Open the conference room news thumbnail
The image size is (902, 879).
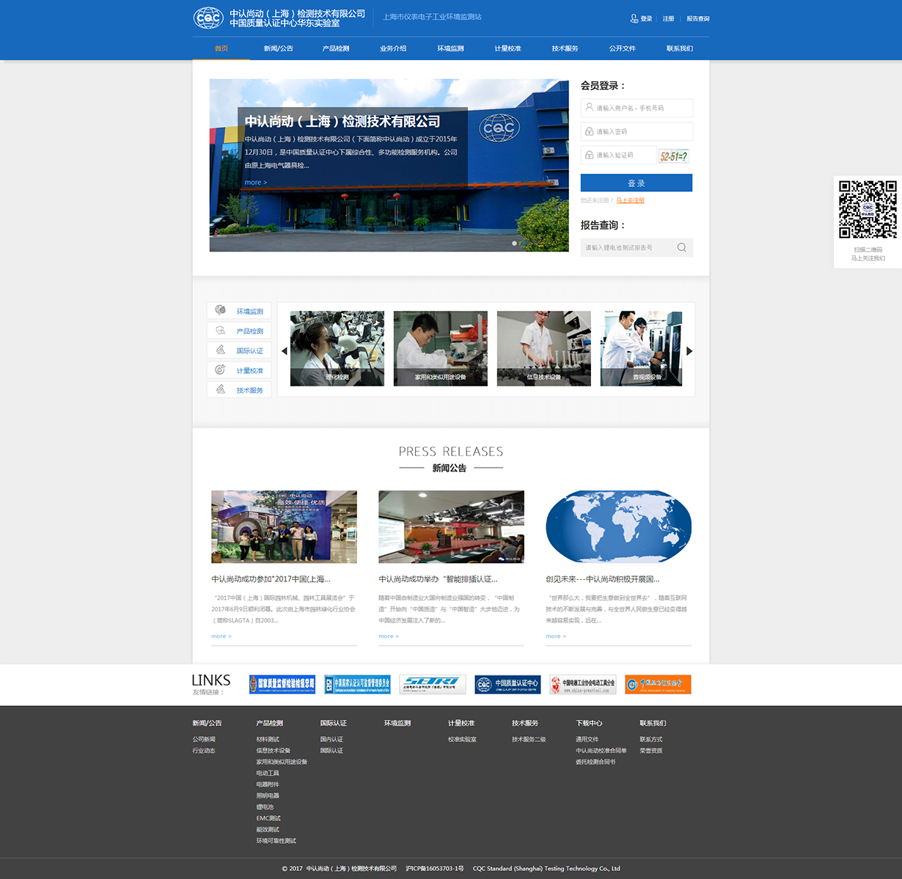tap(451, 527)
